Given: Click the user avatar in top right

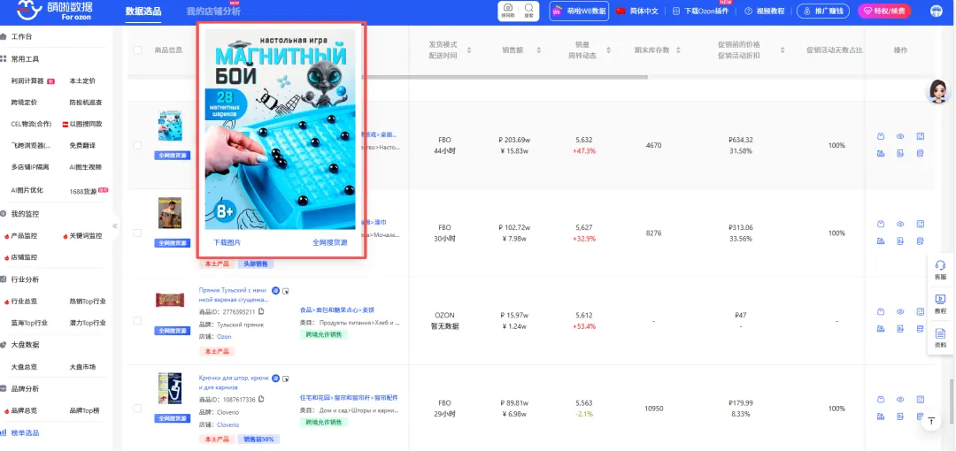Looking at the screenshot, I should click(937, 11).
